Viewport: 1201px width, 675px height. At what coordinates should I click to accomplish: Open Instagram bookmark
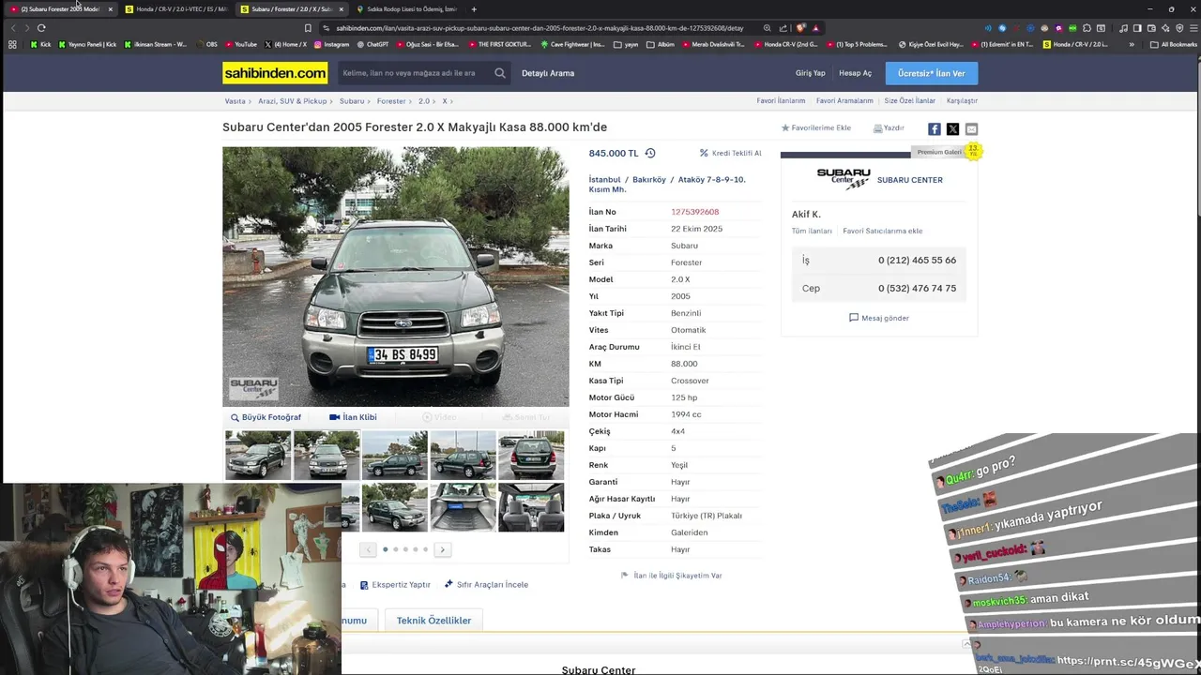pos(331,44)
